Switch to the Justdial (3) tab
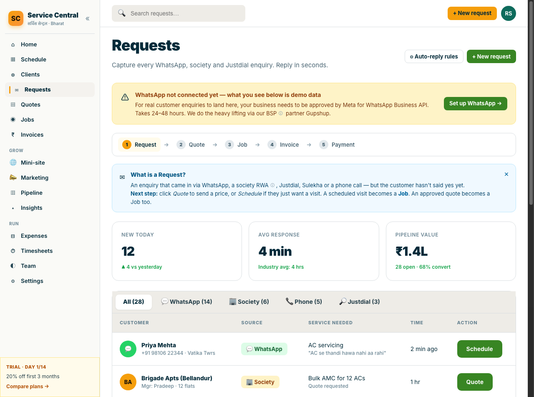Image resolution: width=534 pixels, height=397 pixels. pos(359,302)
